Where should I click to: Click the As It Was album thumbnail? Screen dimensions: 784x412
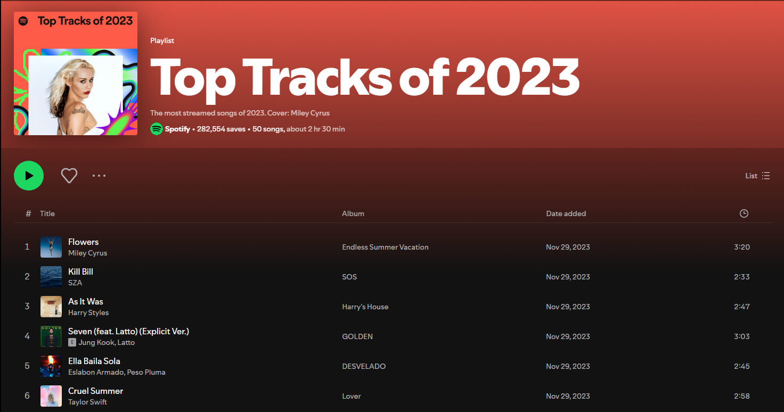51,307
